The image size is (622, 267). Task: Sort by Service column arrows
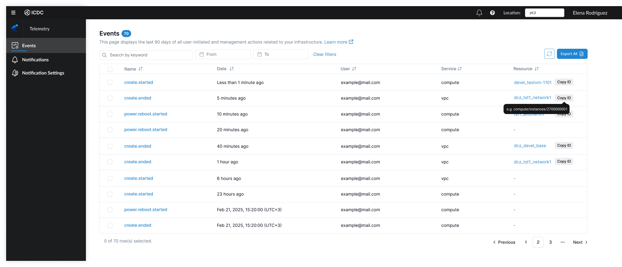[460, 69]
